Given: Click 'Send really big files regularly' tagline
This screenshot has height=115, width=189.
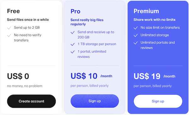Looking at the screenshot, I should (x=87, y=22).
